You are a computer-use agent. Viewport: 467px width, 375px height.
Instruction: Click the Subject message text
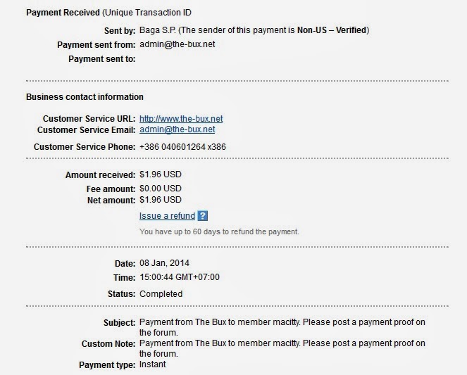pos(282,327)
